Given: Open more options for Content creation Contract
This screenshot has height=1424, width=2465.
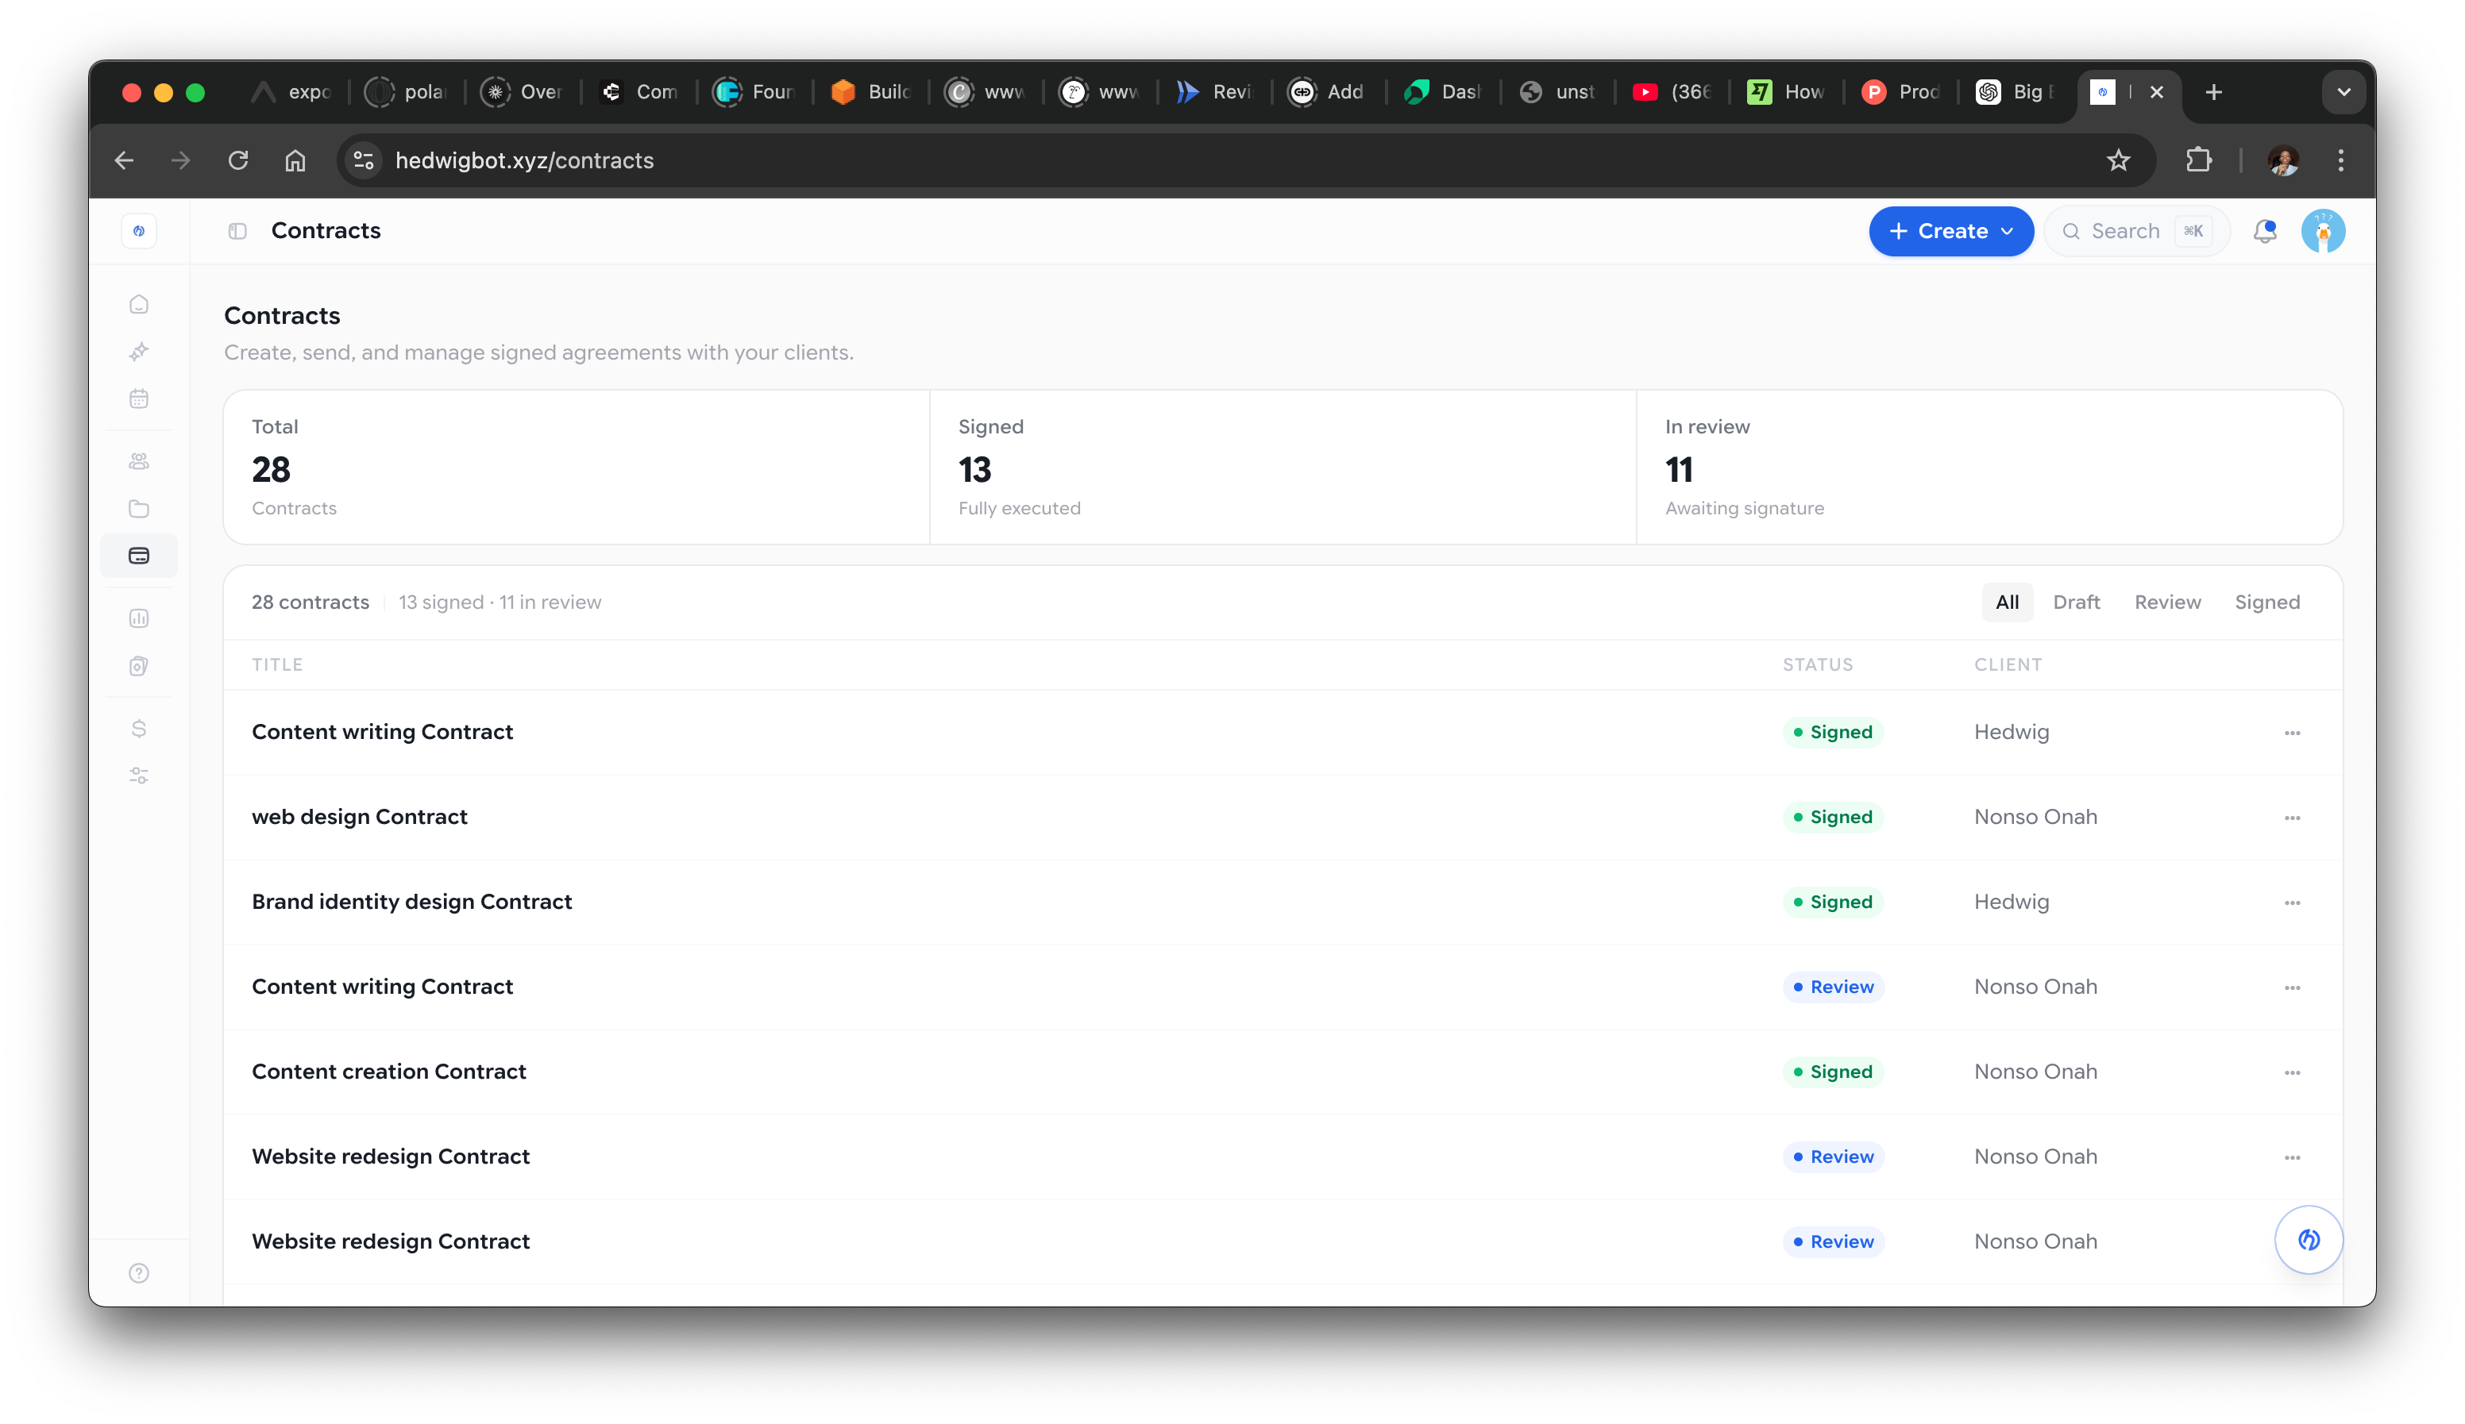Looking at the screenshot, I should point(2292,1073).
